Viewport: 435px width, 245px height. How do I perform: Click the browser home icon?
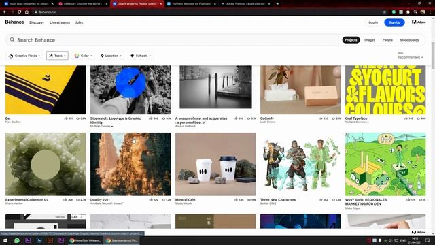coord(27,12)
